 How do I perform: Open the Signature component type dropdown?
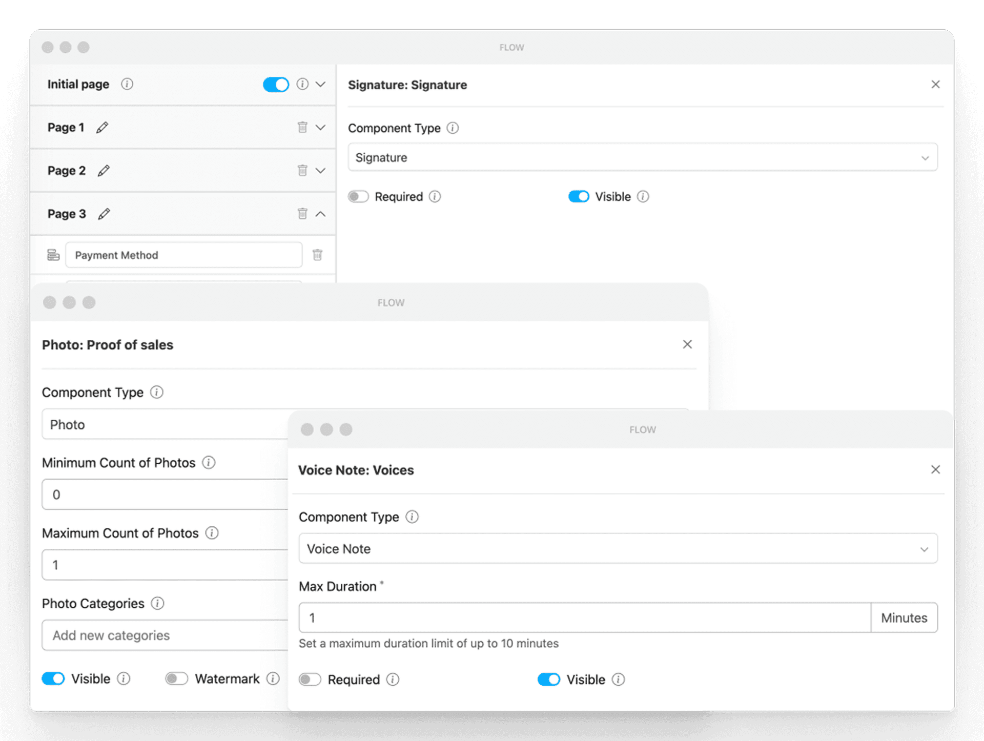[642, 157]
